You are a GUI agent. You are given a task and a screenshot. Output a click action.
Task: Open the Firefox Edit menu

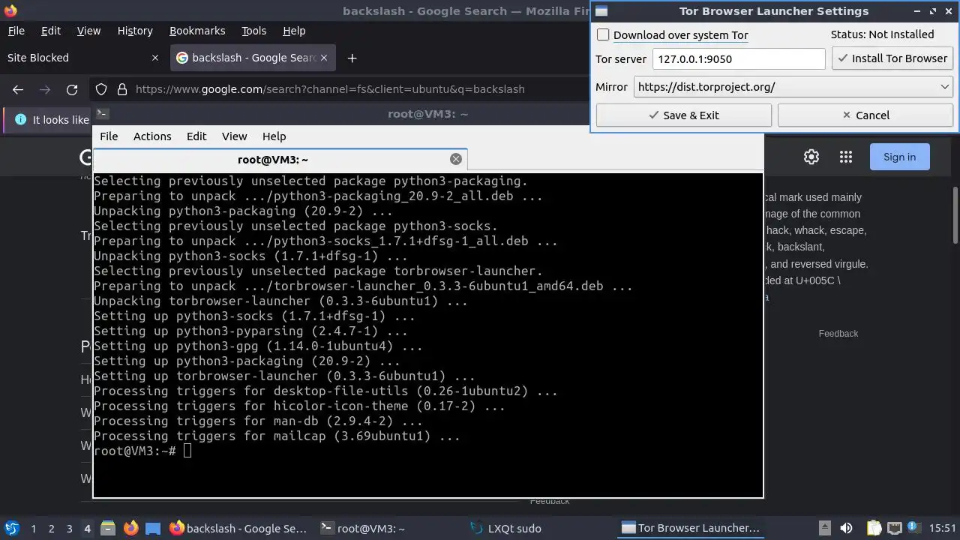[51, 31]
